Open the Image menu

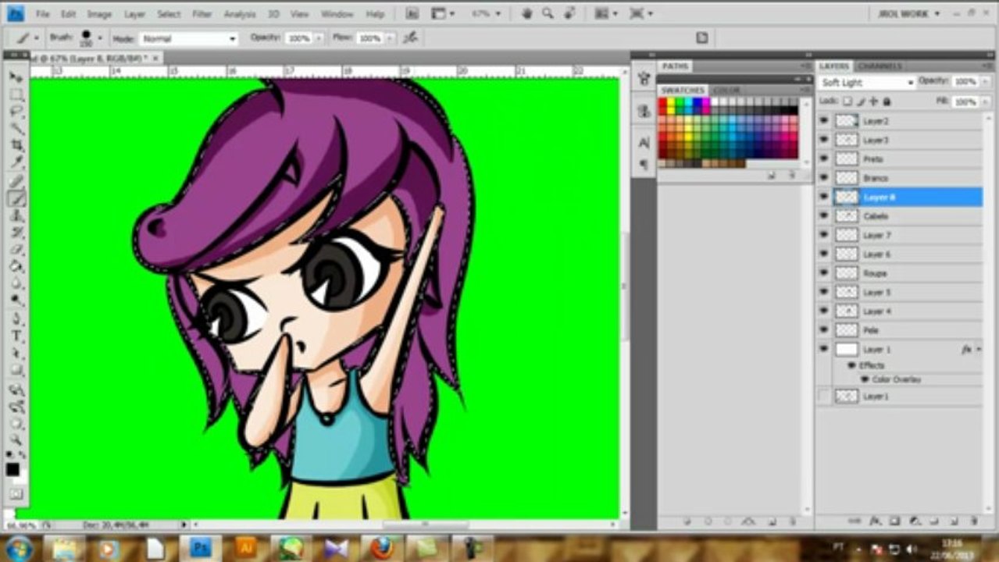[x=99, y=14]
